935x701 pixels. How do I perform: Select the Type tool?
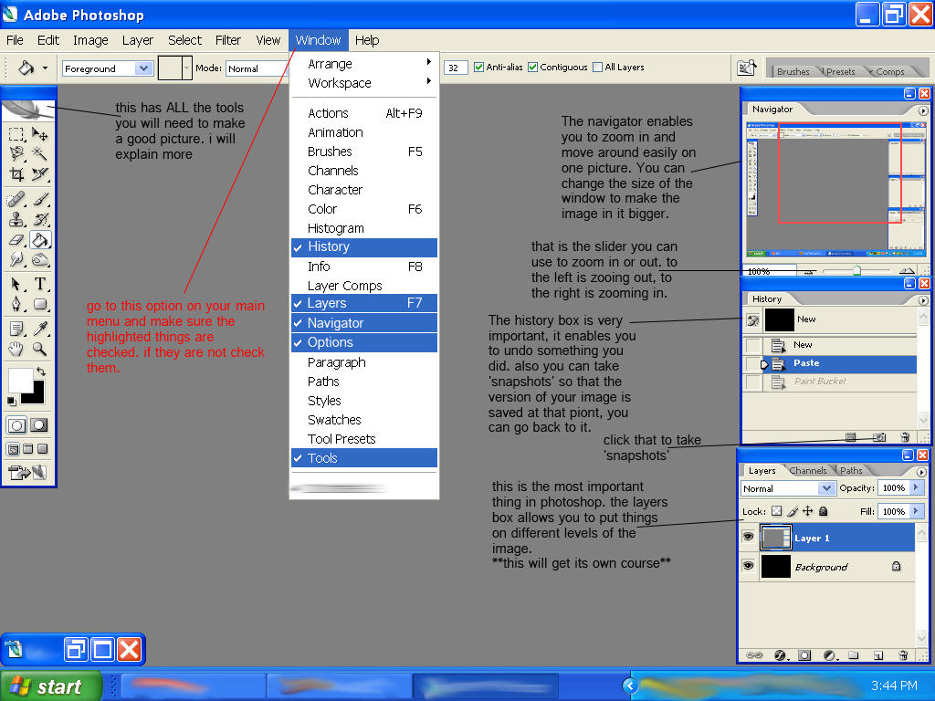pyautogui.click(x=39, y=282)
